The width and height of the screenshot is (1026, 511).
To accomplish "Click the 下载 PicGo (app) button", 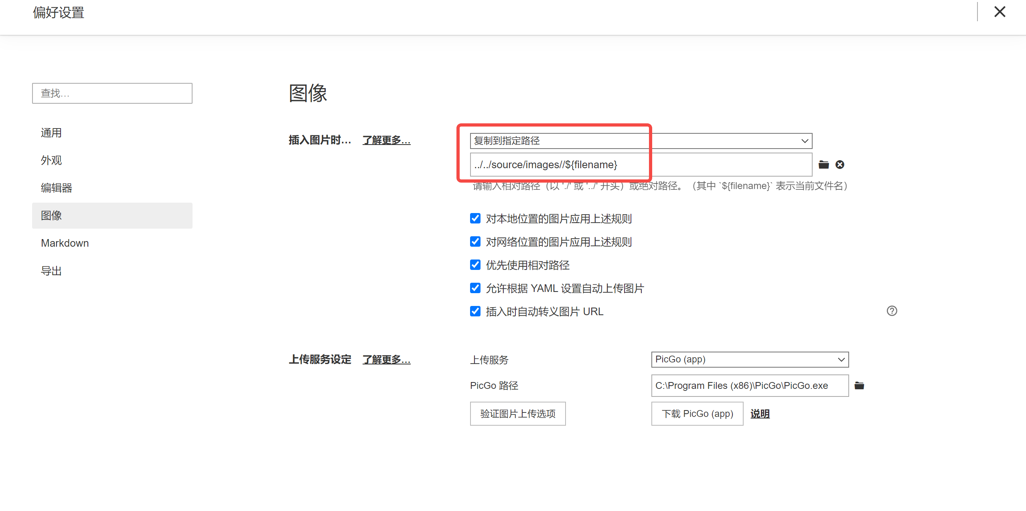I will [697, 414].
